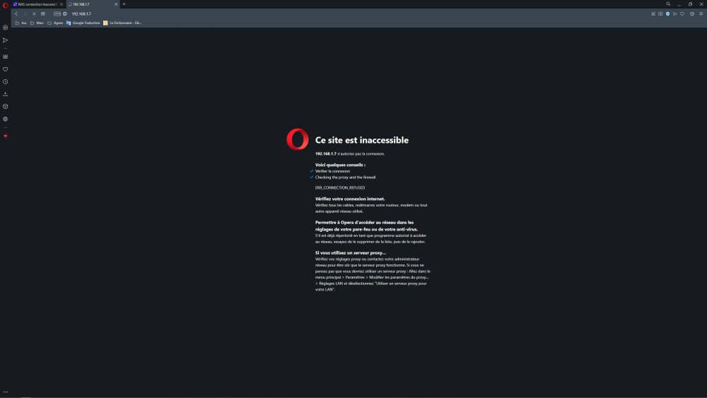707x398 pixels.
Task: Open the Opera main menu logo
Action: coord(6,5)
